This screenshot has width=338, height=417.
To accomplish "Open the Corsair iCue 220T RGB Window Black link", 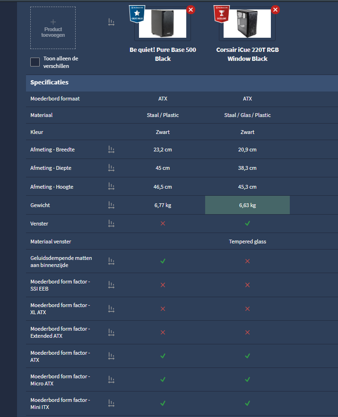I will 247,54.
